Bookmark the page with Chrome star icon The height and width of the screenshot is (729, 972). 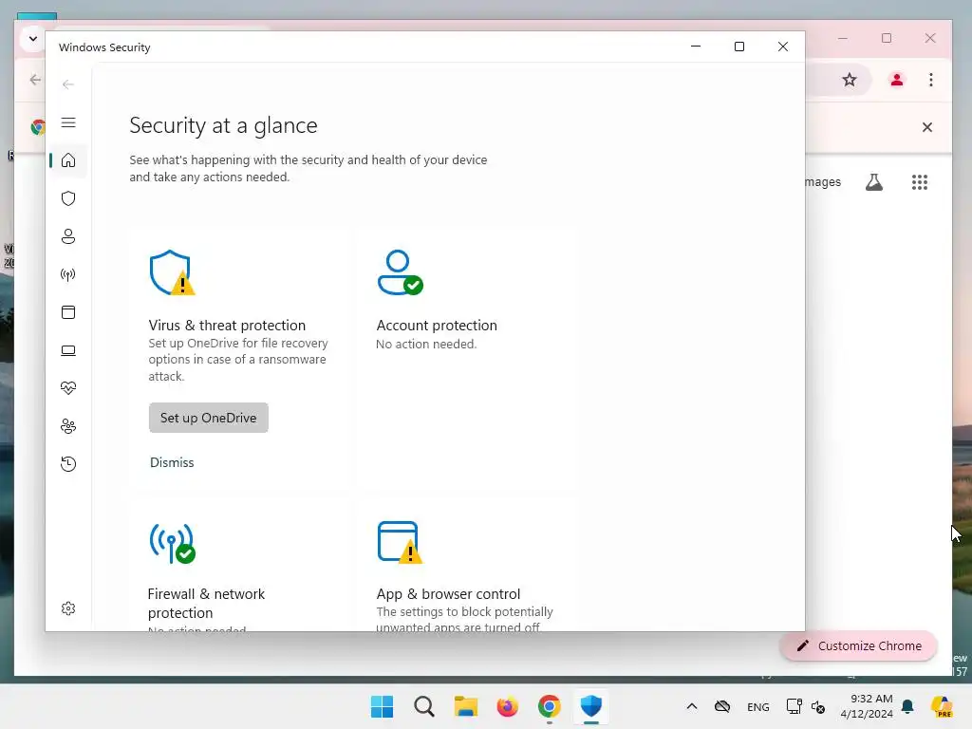point(850,80)
